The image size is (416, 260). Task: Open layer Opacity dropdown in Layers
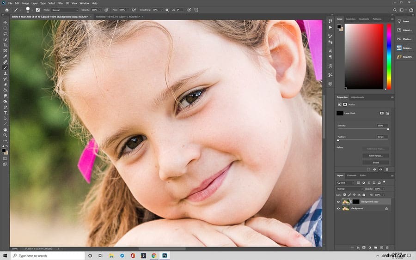click(383, 189)
